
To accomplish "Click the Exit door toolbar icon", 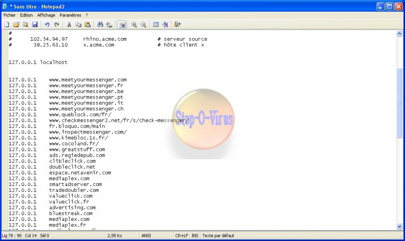I will click(178, 25).
